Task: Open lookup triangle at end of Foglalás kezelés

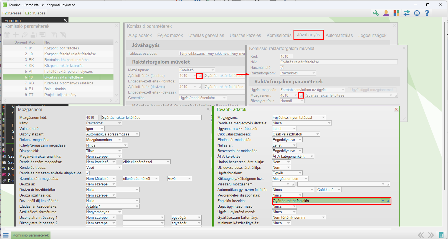Action: point(388,201)
